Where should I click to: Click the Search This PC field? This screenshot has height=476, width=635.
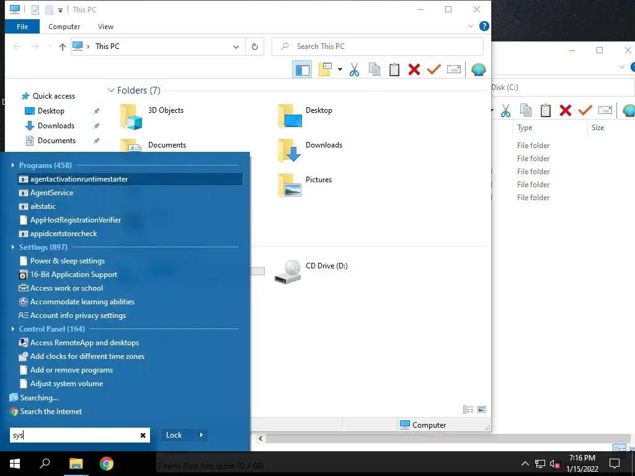point(378,46)
